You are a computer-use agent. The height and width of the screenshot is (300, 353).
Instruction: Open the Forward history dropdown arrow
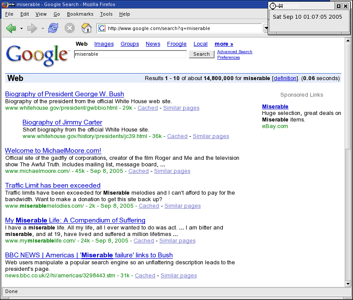[43, 28]
